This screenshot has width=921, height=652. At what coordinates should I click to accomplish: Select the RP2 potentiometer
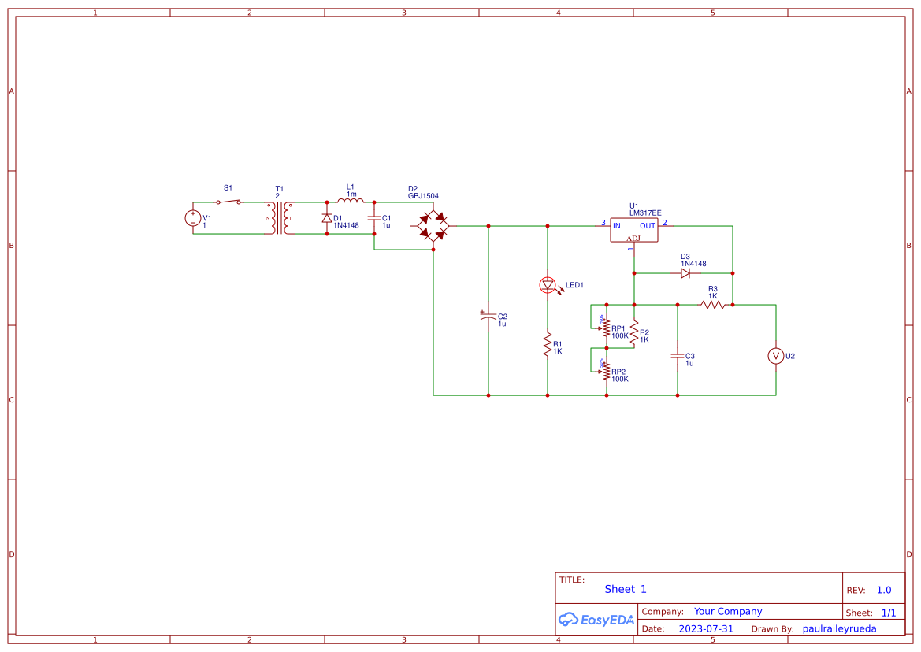pyautogui.click(x=606, y=372)
